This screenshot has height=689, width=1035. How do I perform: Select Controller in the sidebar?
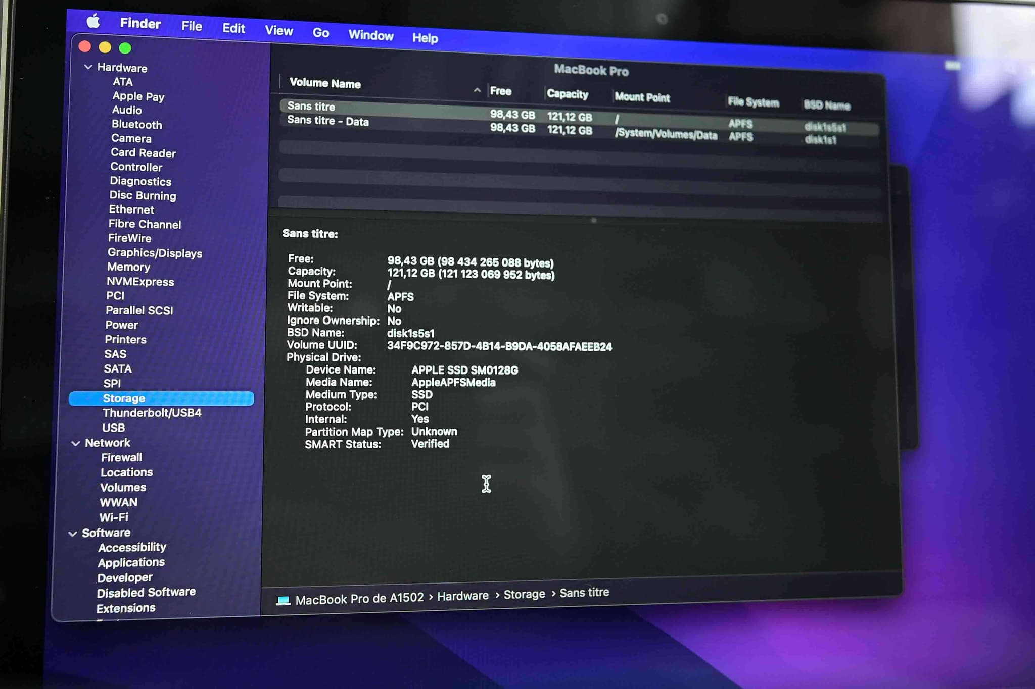(x=136, y=167)
